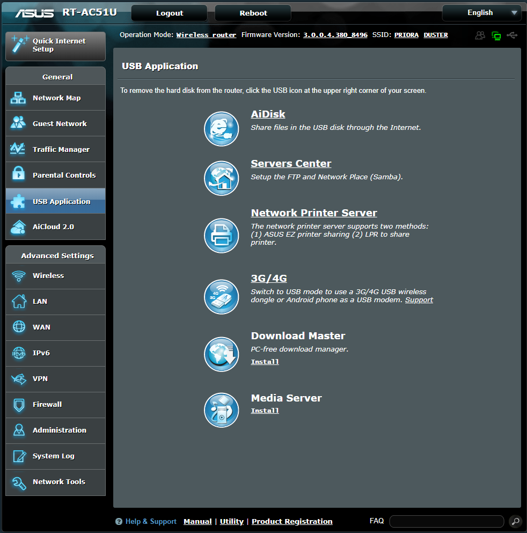527x533 pixels.
Task: Open Traffic Manager menu item
Action: pyautogui.click(x=55, y=150)
